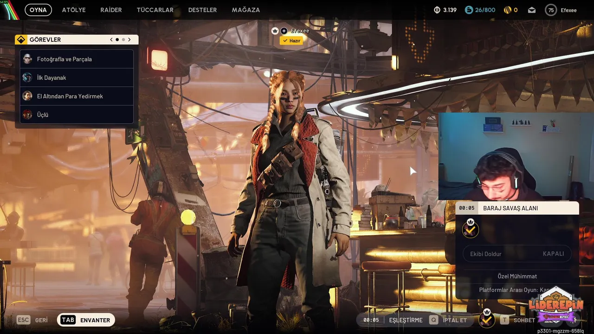594x334 pixels.
Task: Open quest İlk Dayanak
Action: coord(77,77)
